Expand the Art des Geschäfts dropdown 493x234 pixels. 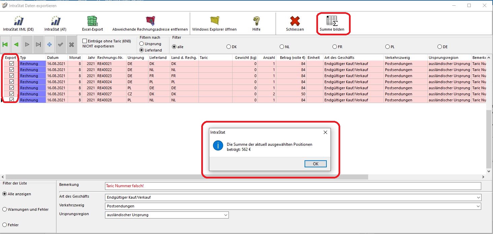point(478,197)
